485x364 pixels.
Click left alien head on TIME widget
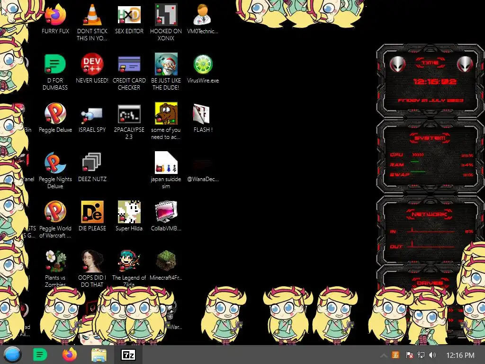(x=397, y=64)
